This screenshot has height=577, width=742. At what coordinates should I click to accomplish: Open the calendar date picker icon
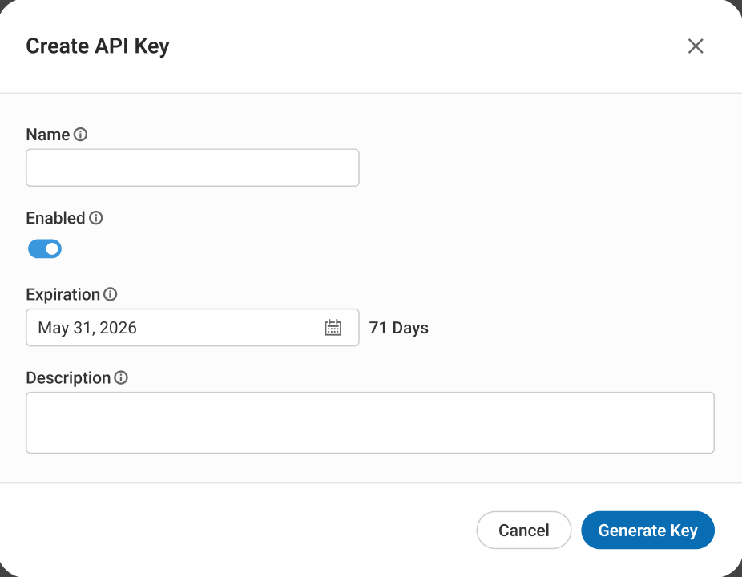click(x=333, y=328)
